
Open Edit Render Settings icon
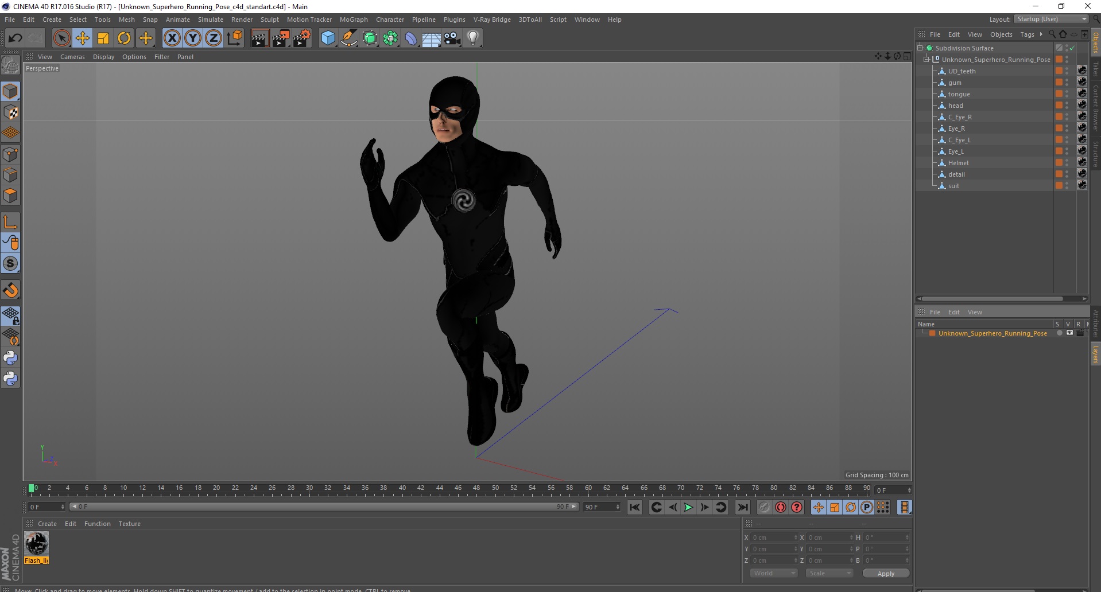pos(302,38)
